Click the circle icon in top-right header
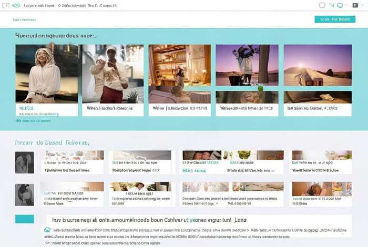The image size is (368, 247). (322, 5)
